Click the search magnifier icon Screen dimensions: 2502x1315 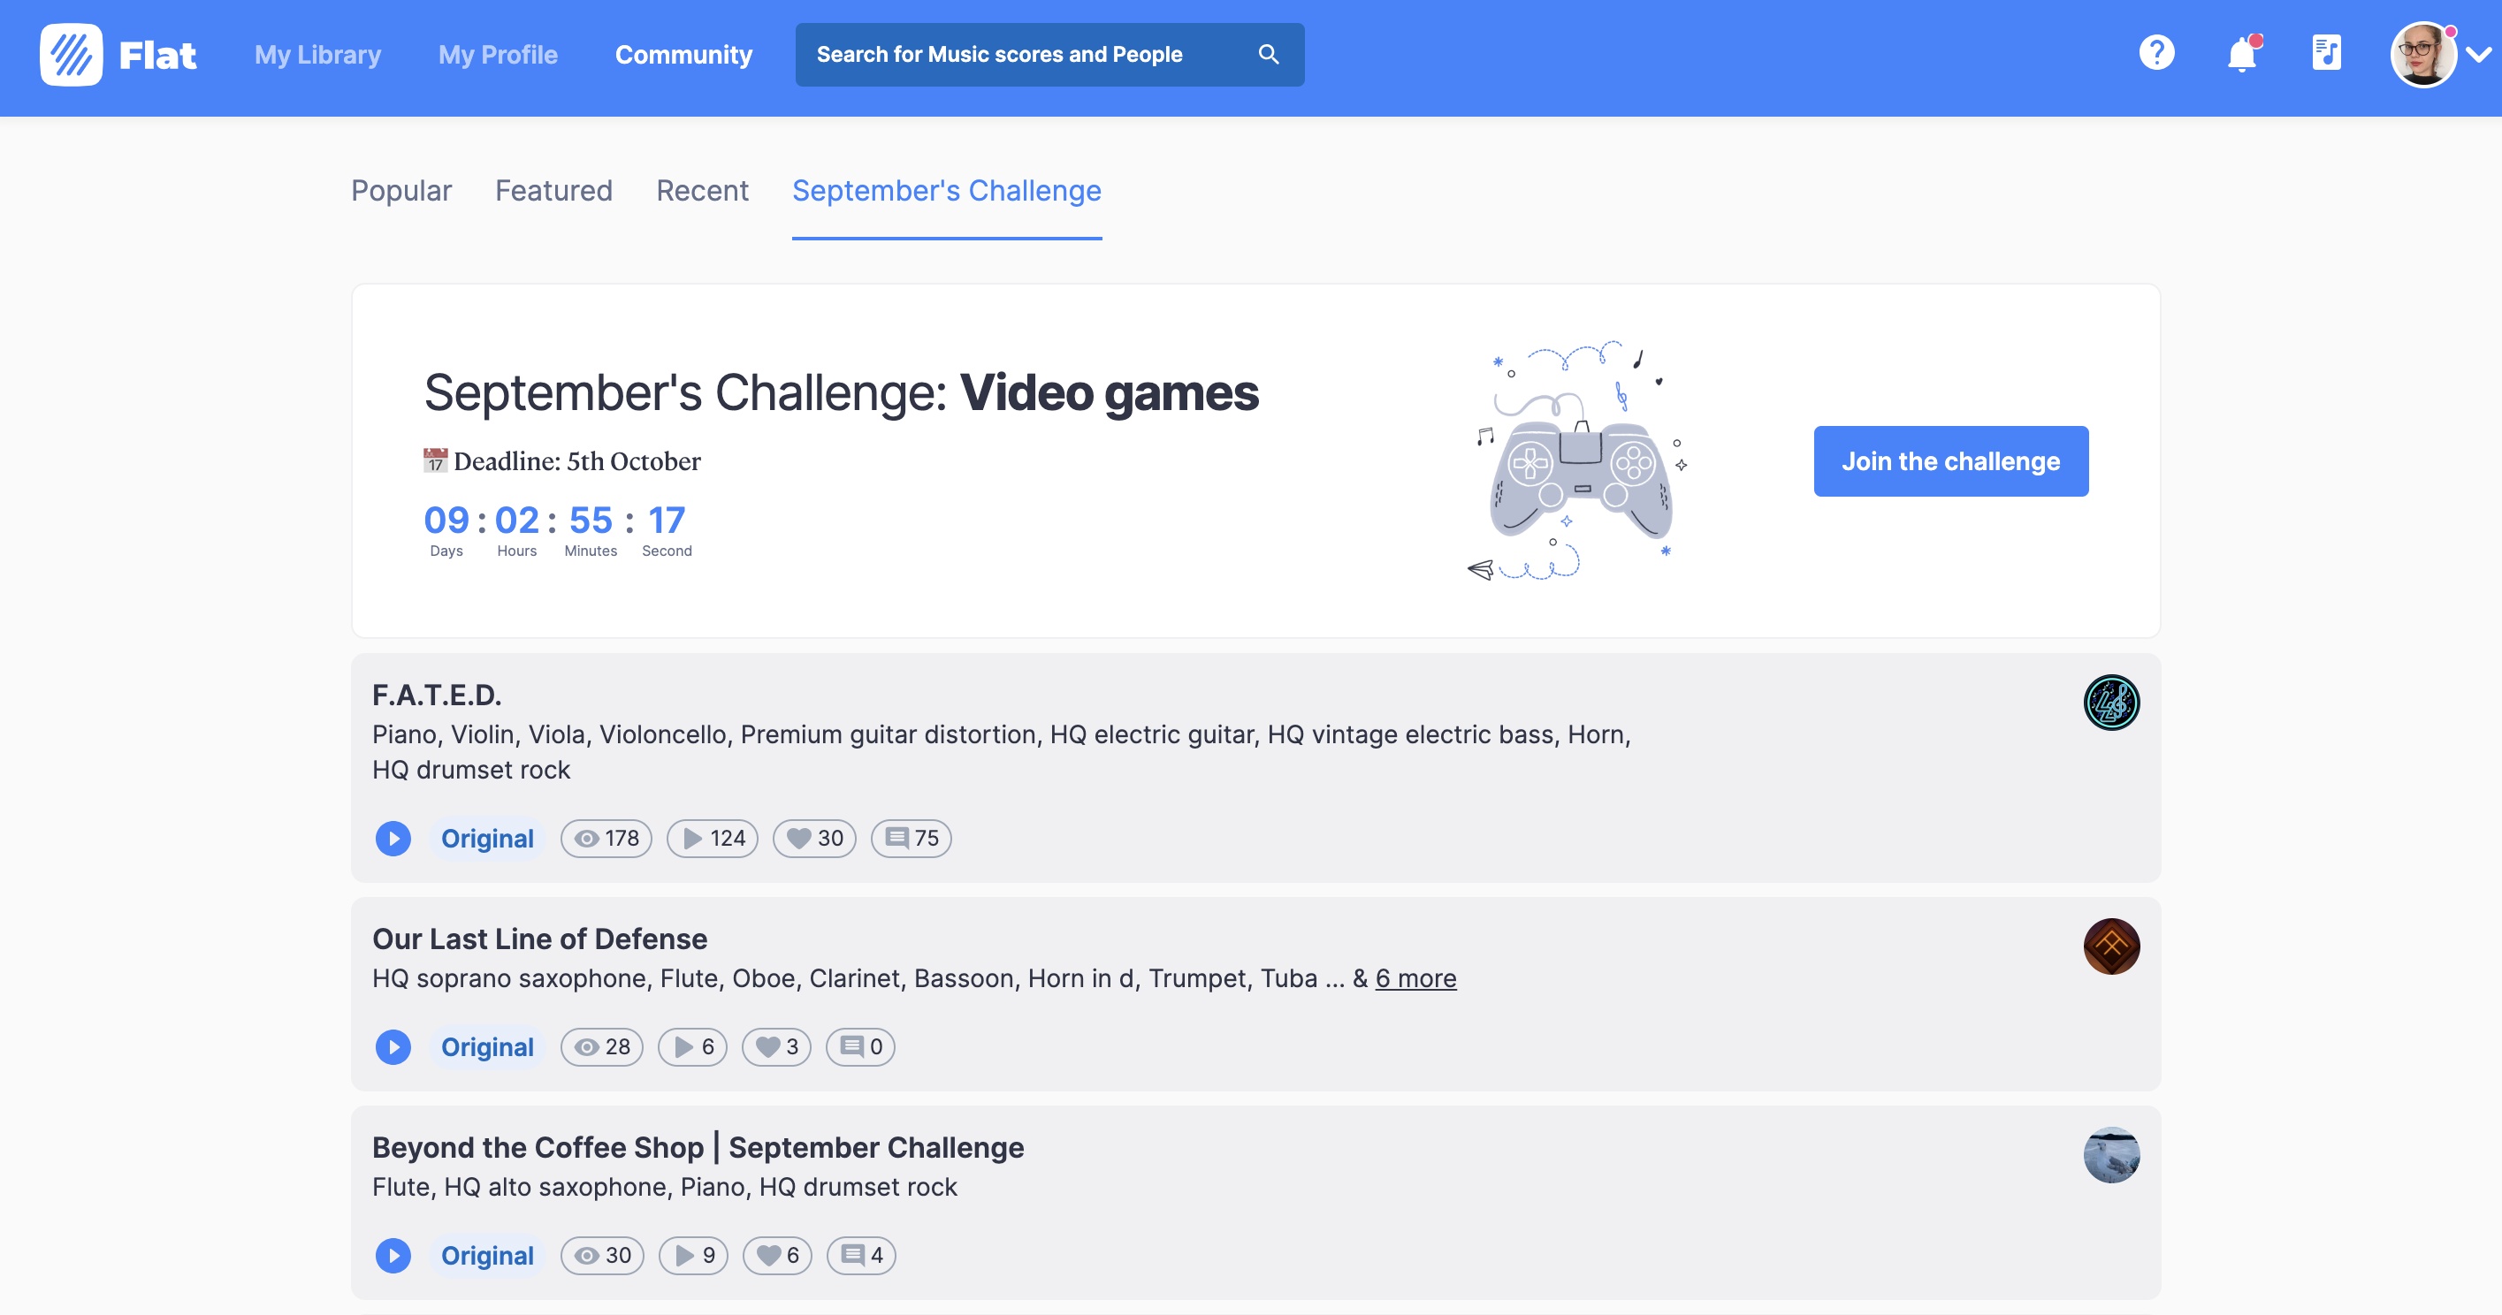pyautogui.click(x=1269, y=55)
